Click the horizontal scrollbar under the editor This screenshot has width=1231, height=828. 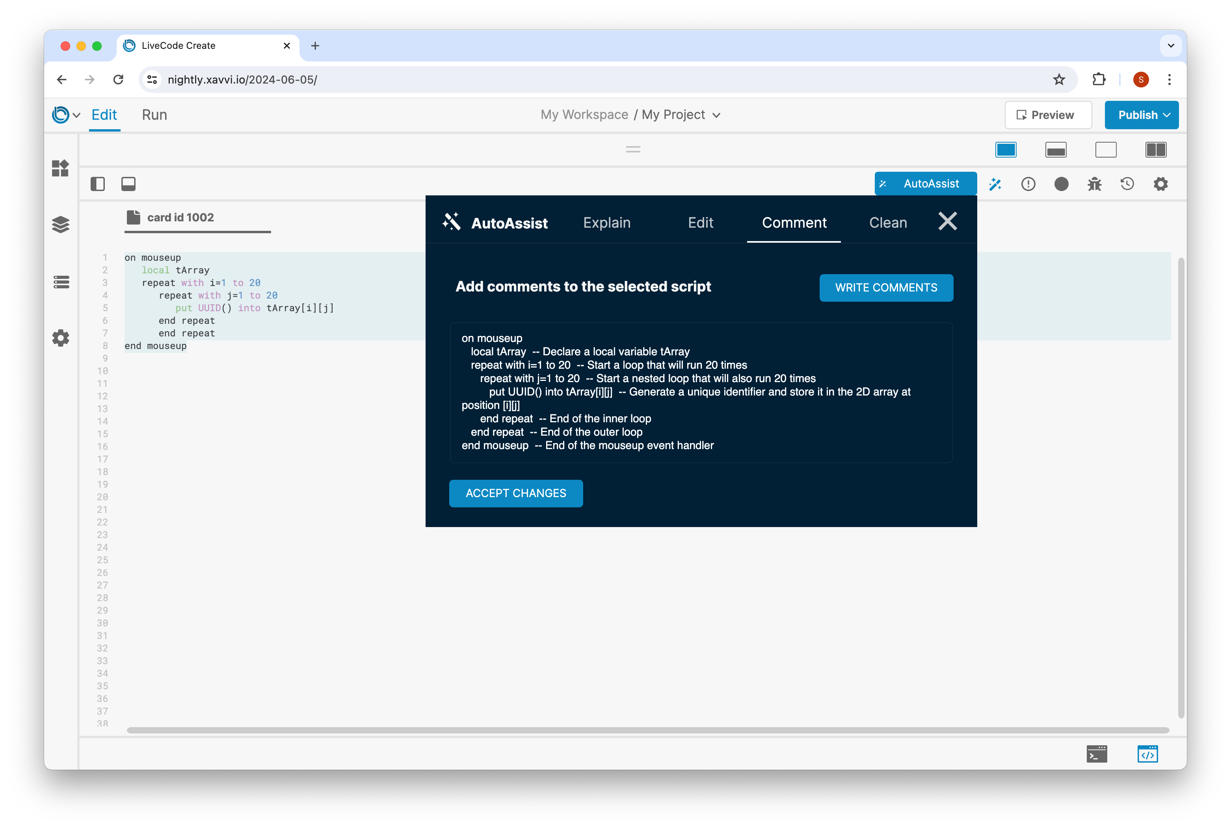647,730
